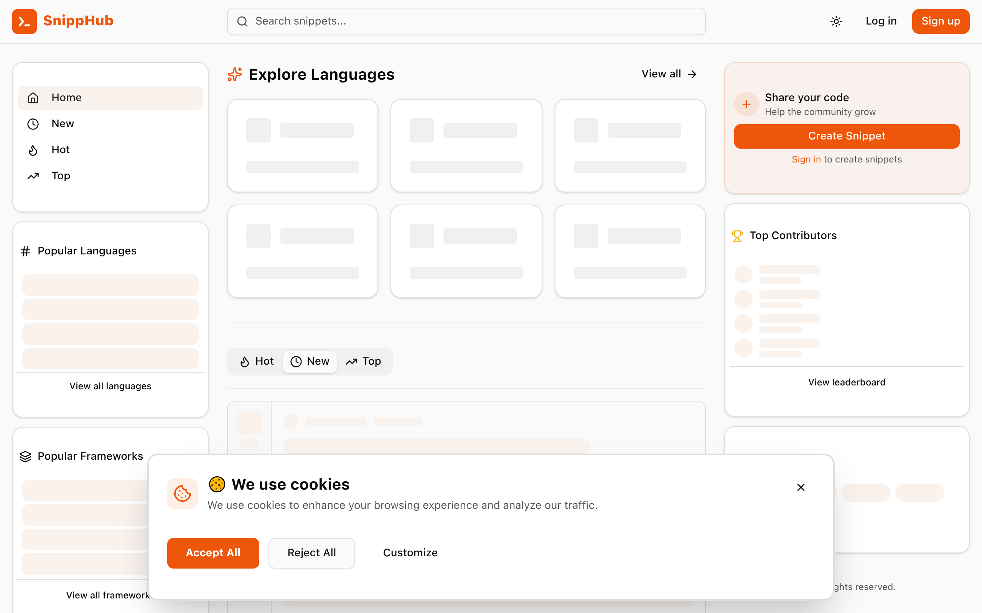Switch to the Top feed tab
The width and height of the screenshot is (982, 613).
click(x=364, y=361)
